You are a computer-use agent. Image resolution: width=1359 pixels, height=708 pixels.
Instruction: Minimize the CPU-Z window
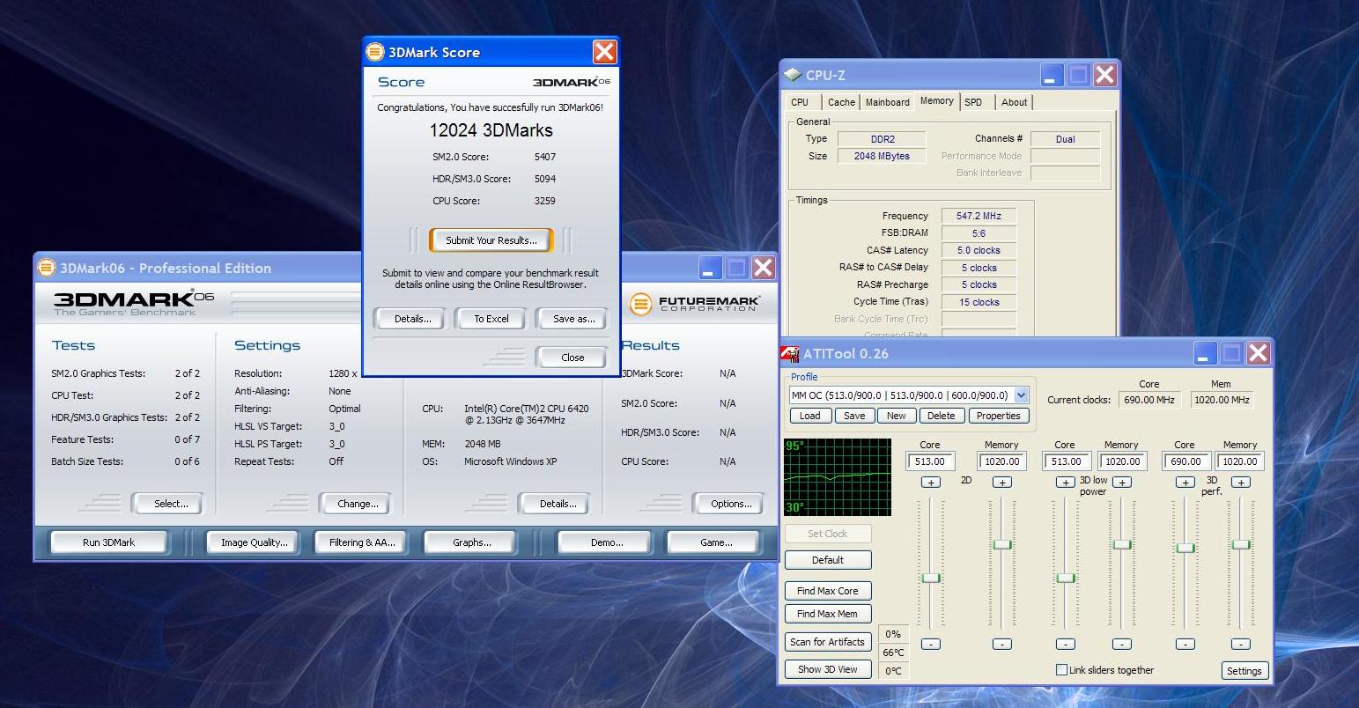tap(1051, 75)
